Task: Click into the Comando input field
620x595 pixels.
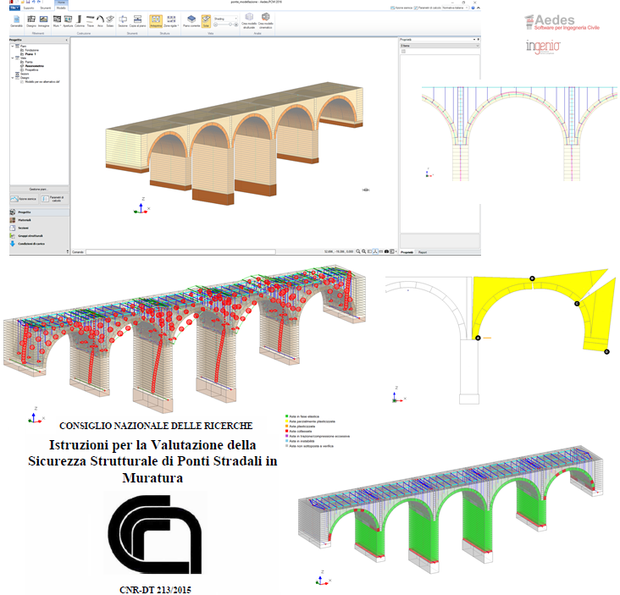Action: click(180, 251)
